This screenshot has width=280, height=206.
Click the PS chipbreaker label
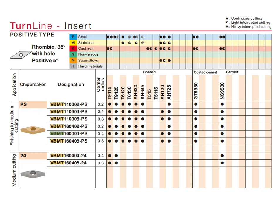coord(23,104)
